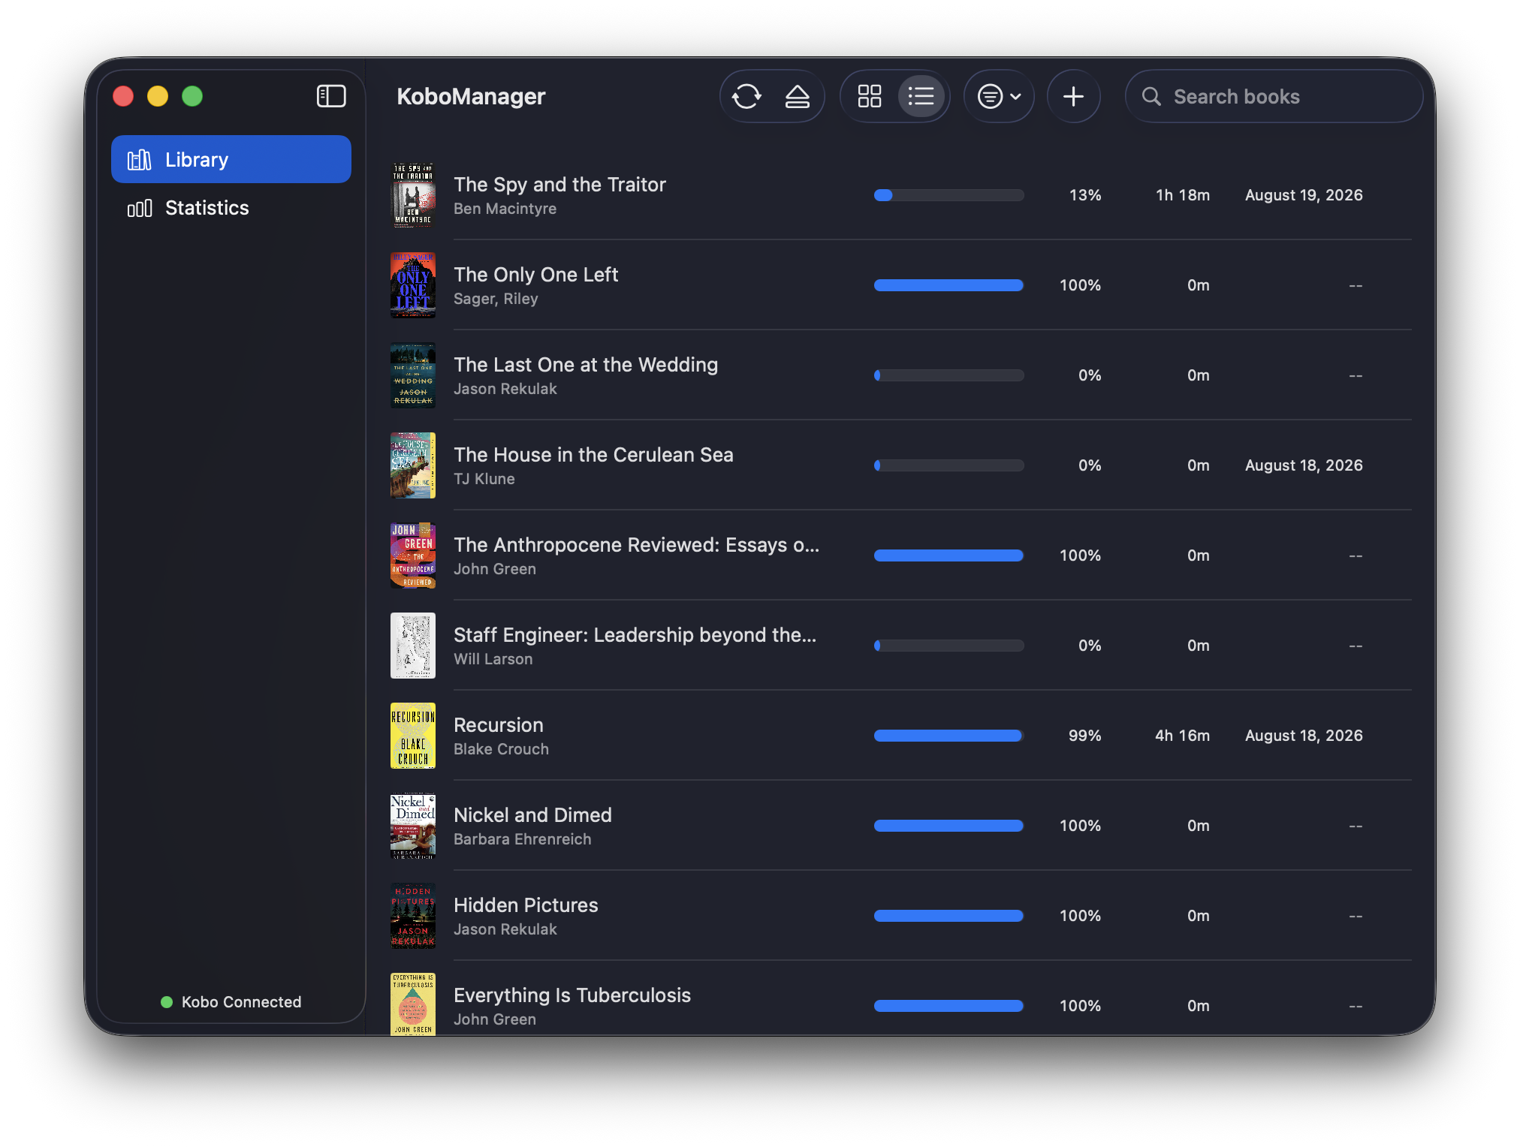This screenshot has width=1520, height=1147.
Task: Click author Ben Macintyre
Action: 505,209
